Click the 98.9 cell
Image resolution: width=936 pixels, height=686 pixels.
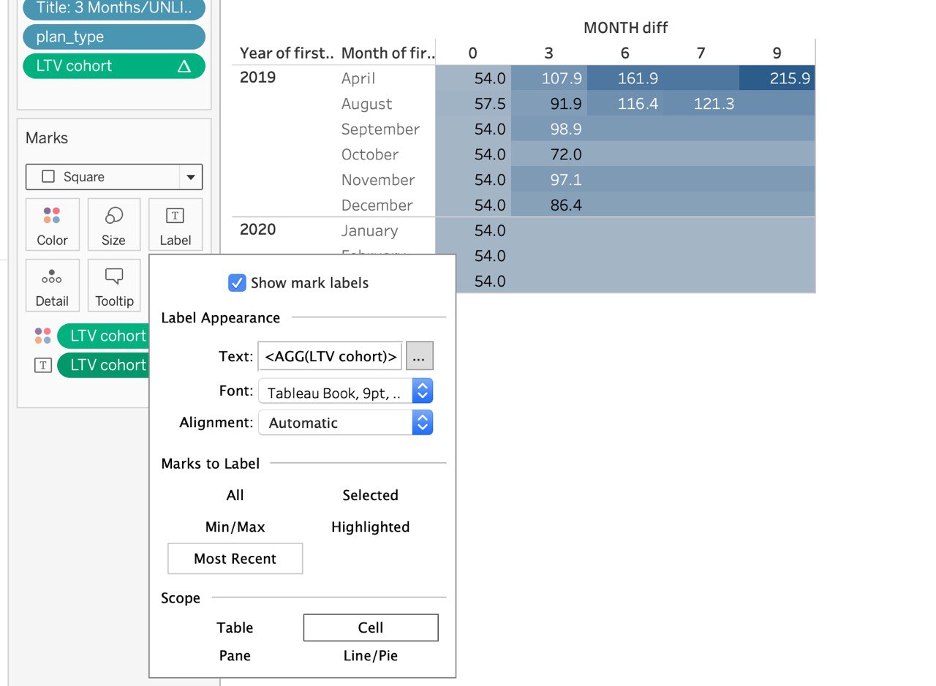coord(548,129)
